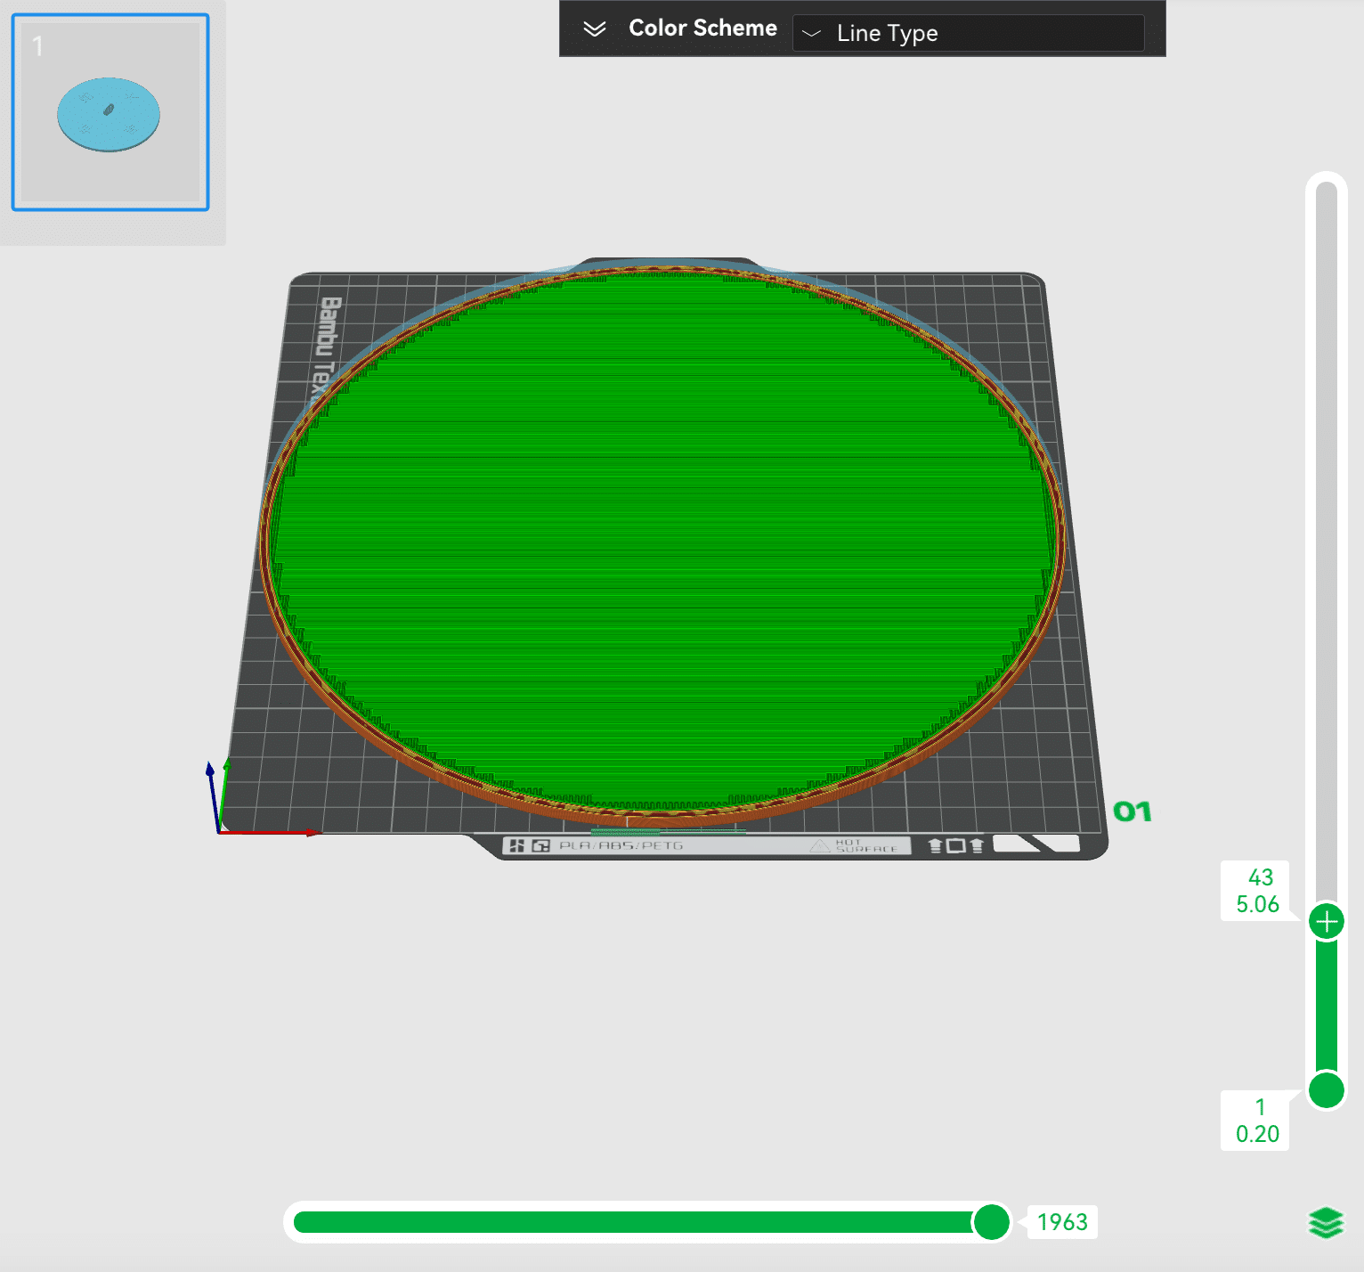Screen dimensions: 1364x1272
Task: Click the green layers stack icon
Action: [1326, 1223]
